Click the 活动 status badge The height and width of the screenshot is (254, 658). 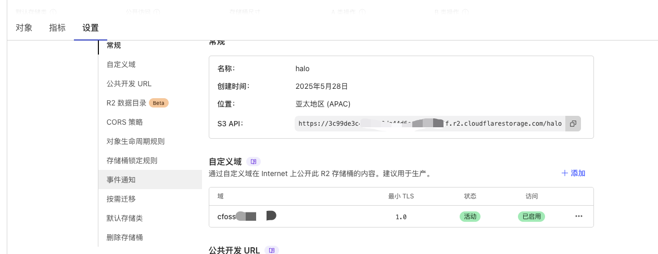pyautogui.click(x=470, y=217)
